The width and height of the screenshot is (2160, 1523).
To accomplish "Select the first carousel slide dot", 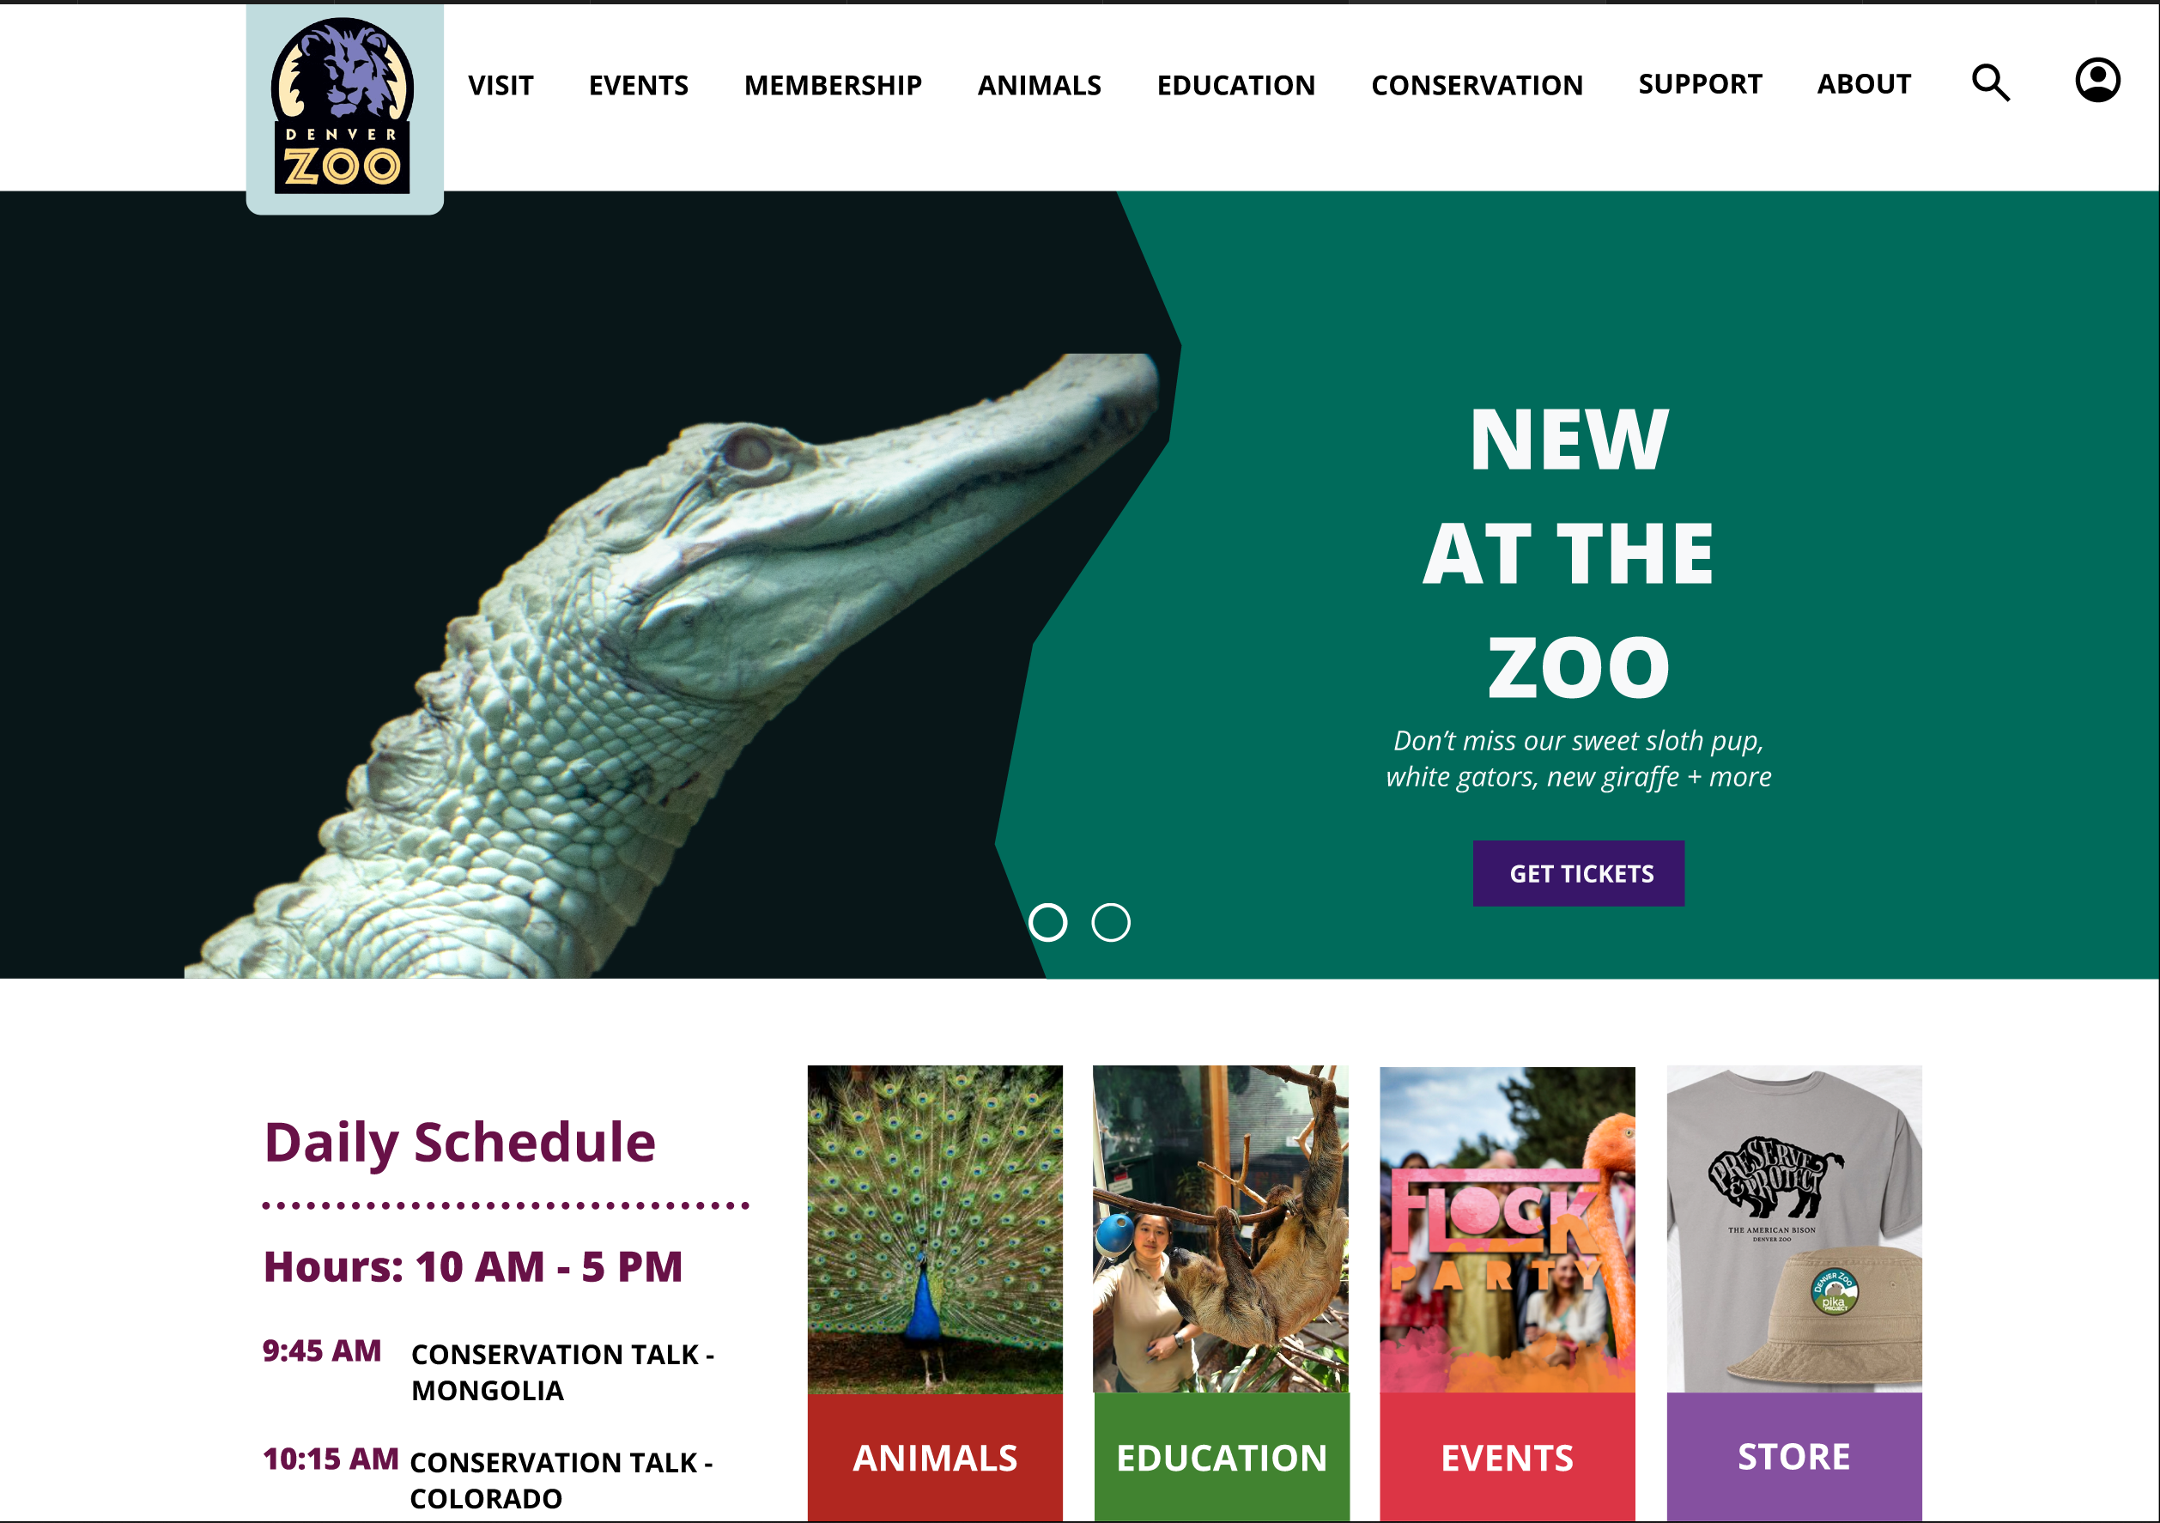I will coord(1048,922).
